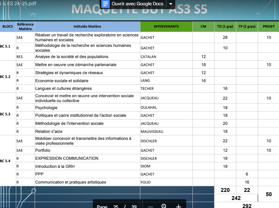The height and width of the screenshot is (208, 279).
Task: Zoom out with the minus icon
Action: click(150, 207)
